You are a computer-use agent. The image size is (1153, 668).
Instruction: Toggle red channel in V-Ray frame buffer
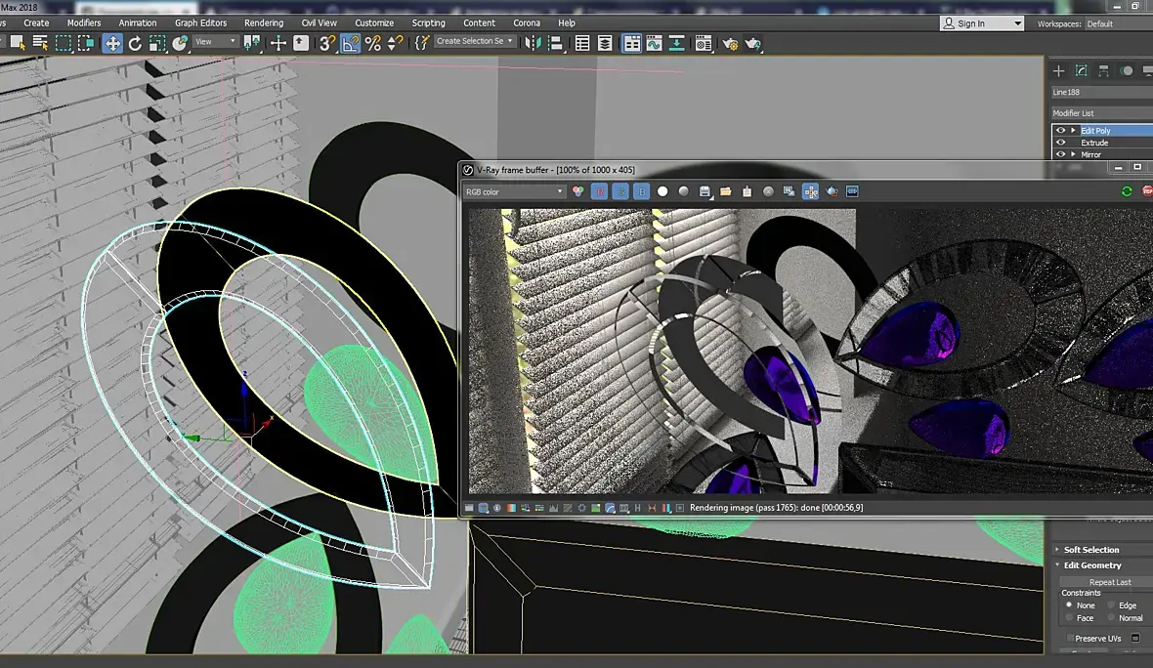[599, 192]
